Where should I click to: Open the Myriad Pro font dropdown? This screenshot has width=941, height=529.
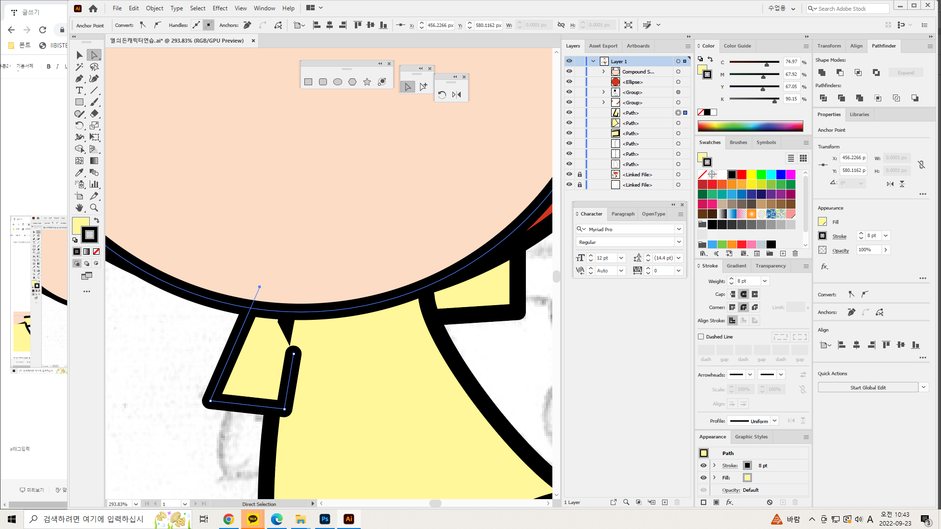679,229
